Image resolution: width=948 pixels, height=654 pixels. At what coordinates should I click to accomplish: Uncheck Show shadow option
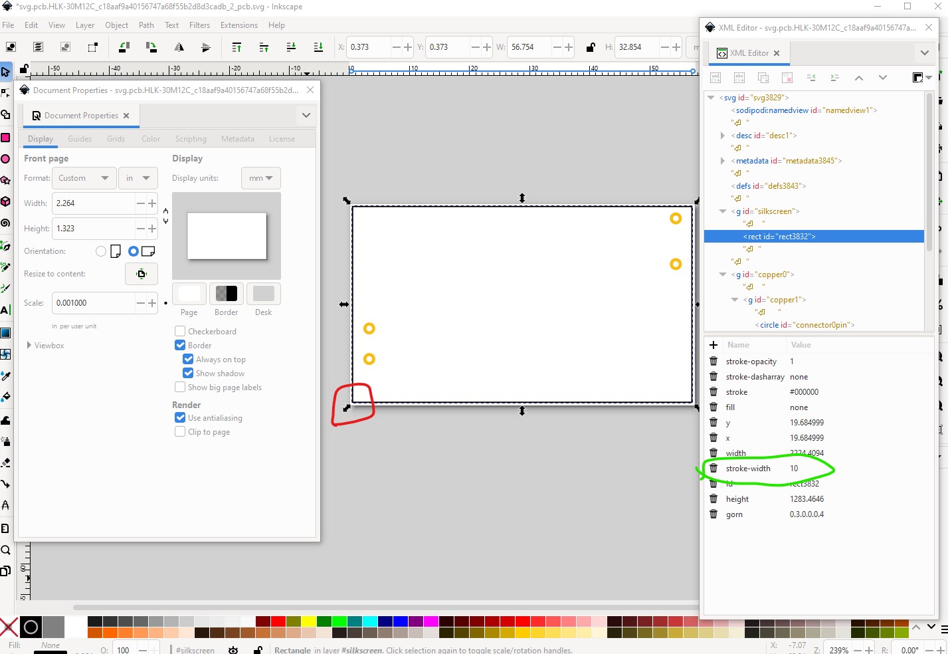pyautogui.click(x=188, y=373)
